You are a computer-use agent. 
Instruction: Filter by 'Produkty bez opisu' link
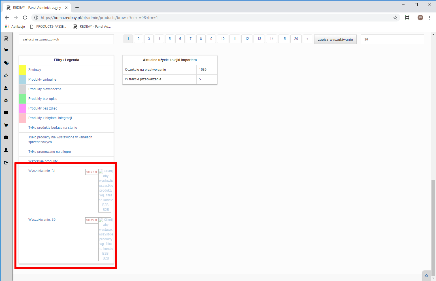coord(43,99)
